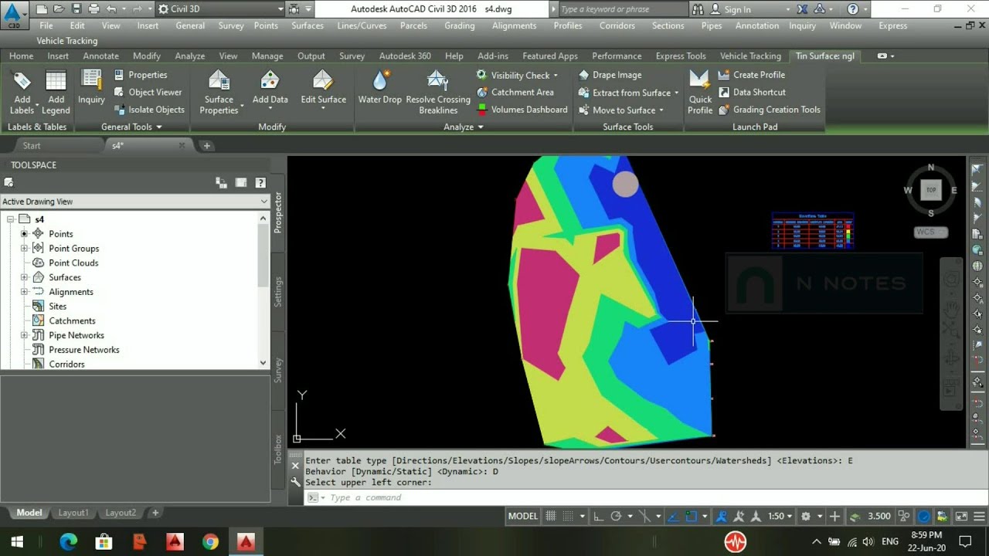Toggle polar tracking in the status bar
The height and width of the screenshot is (556, 989).
[x=616, y=516]
